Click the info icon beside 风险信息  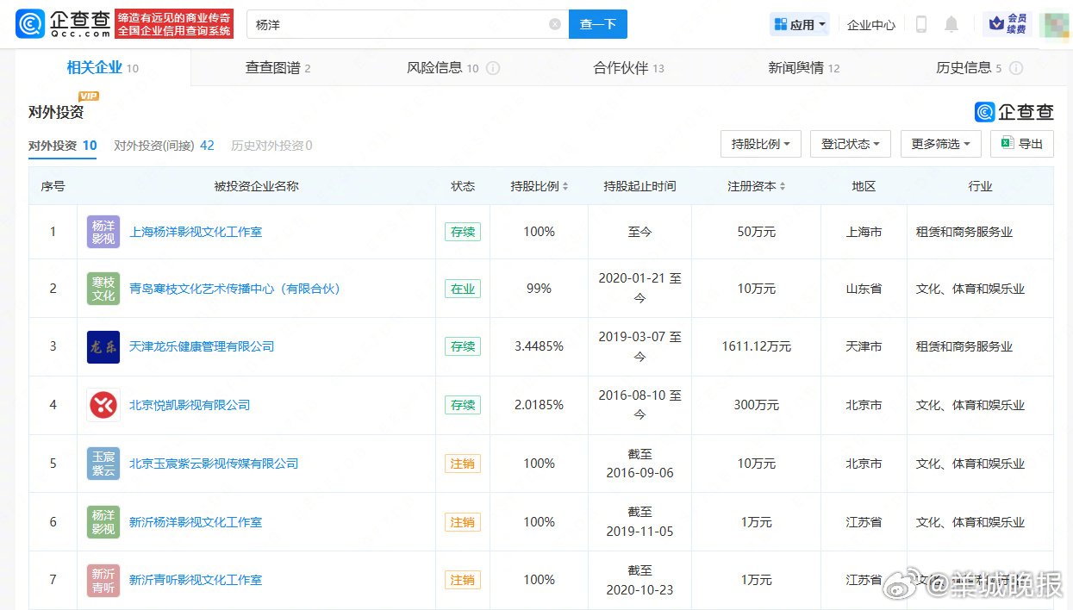493,69
